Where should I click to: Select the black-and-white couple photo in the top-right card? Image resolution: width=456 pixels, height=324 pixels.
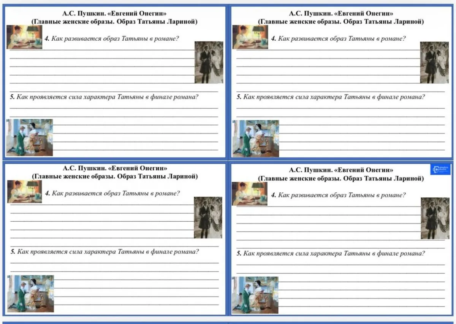tap(434, 62)
